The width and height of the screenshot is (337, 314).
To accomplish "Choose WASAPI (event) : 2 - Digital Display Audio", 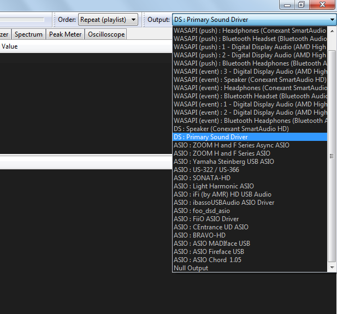I will click(250, 112).
